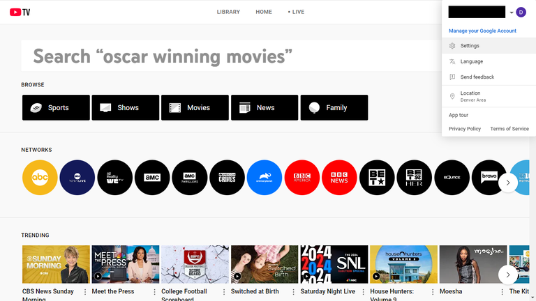Open the Moesha thumbnail
Image resolution: width=536 pixels, height=301 pixels.
coord(473,264)
